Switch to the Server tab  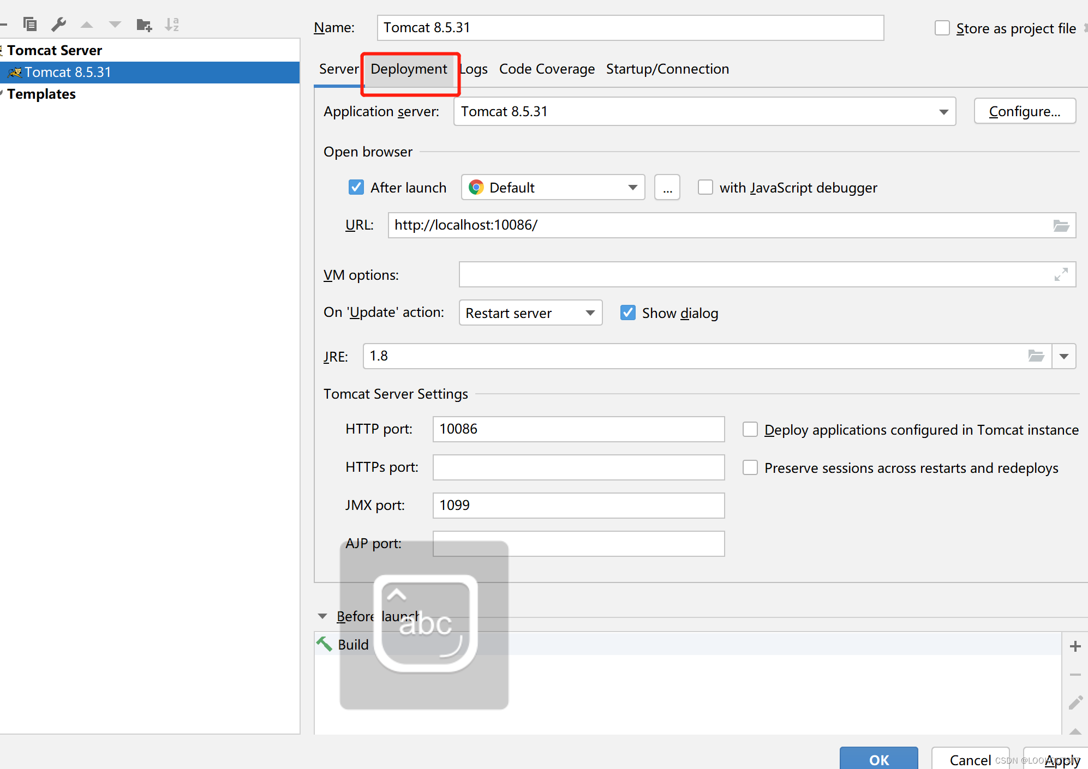point(339,69)
